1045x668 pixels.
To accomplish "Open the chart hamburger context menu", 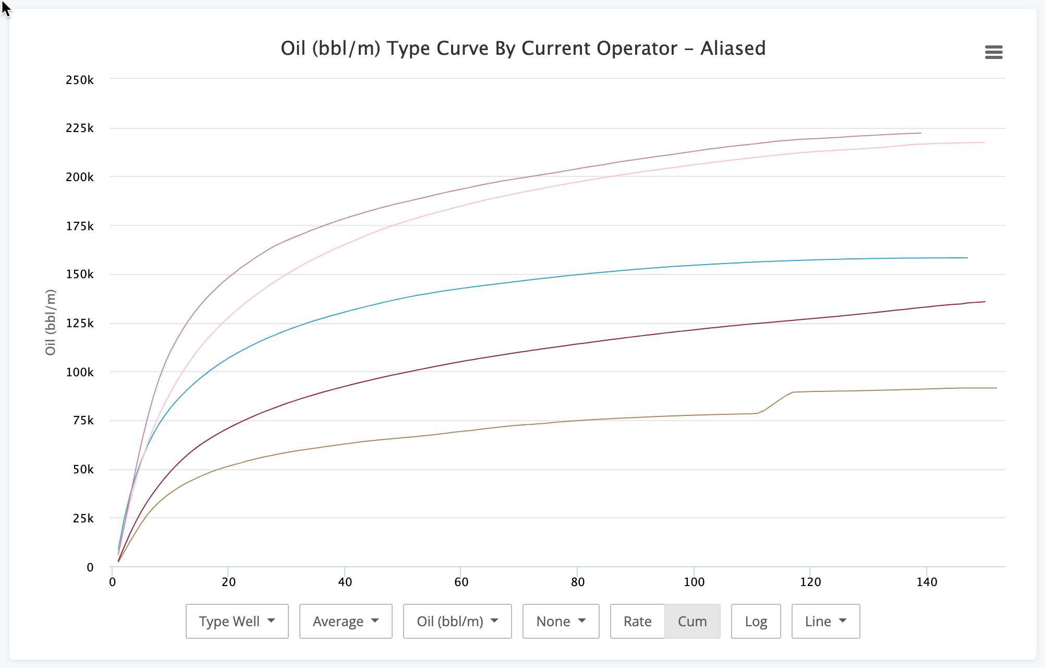I will (x=993, y=52).
